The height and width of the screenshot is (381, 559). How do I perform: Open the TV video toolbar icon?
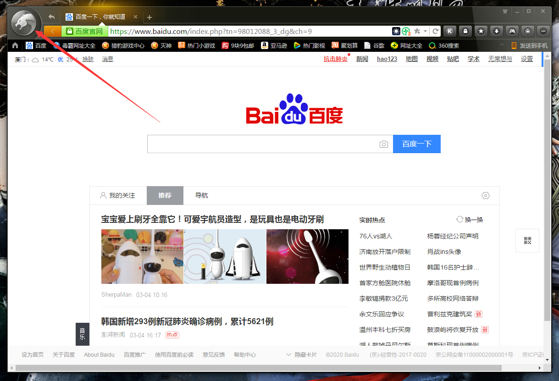click(527, 31)
